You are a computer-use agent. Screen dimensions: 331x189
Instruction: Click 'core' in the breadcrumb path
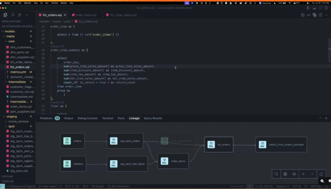(x=67, y=22)
